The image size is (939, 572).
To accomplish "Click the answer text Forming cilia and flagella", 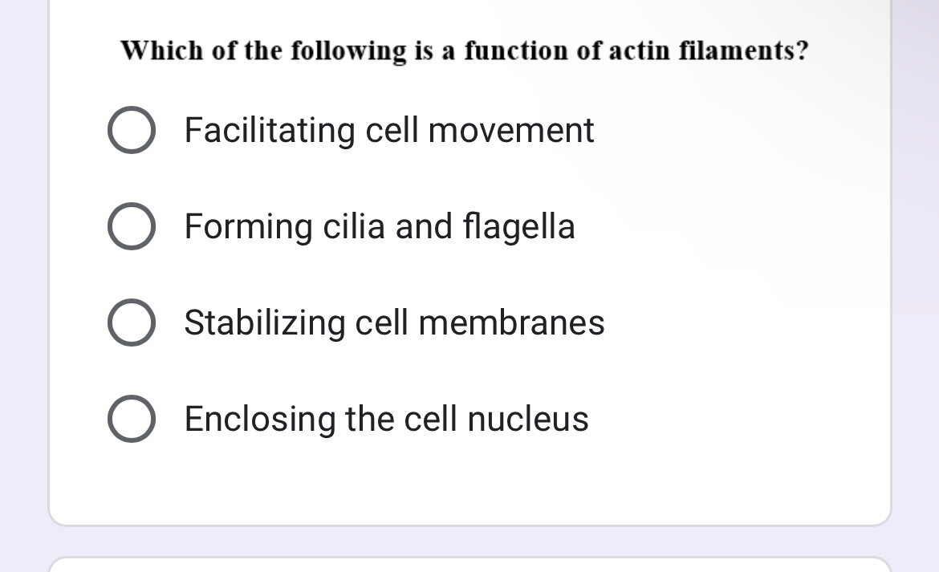I will [379, 226].
